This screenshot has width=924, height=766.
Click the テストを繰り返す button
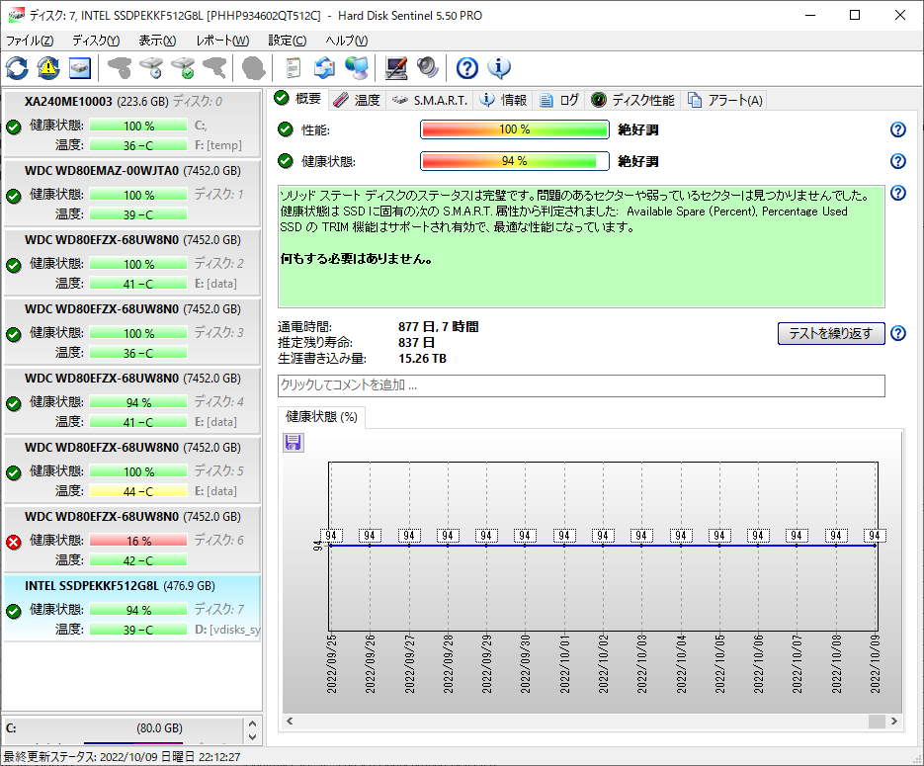[831, 333]
